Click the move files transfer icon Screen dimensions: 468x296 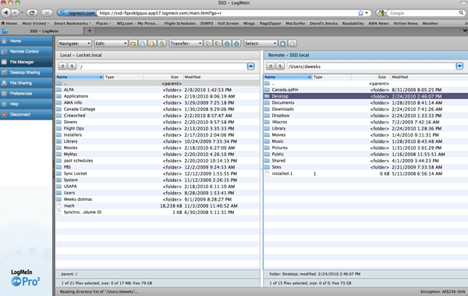click(218, 44)
